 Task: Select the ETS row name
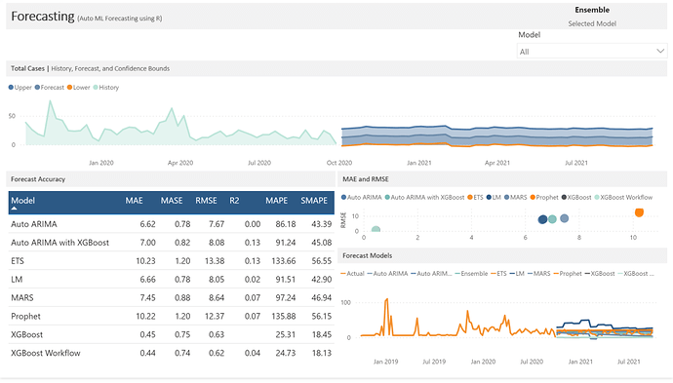coord(18,261)
